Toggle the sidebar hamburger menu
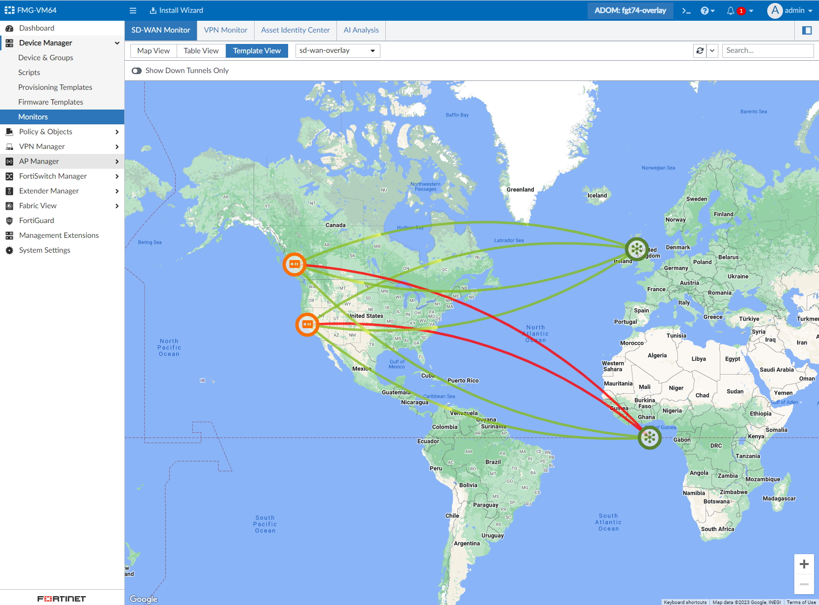The image size is (819, 605). coord(133,10)
